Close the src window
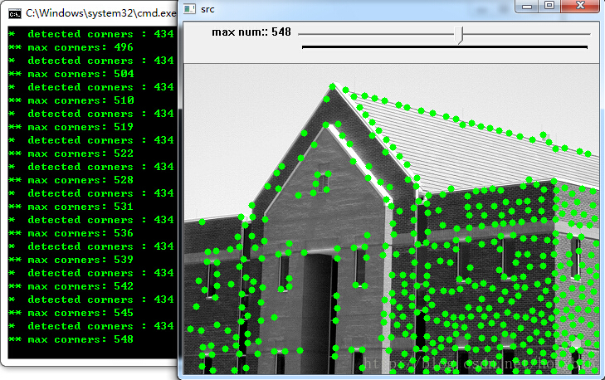This screenshot has width=605, height=380. point(580,5)
